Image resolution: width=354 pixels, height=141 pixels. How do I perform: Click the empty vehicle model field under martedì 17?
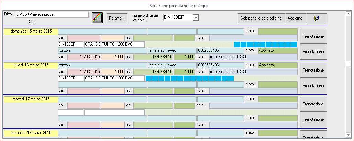(x=114, y=112)
